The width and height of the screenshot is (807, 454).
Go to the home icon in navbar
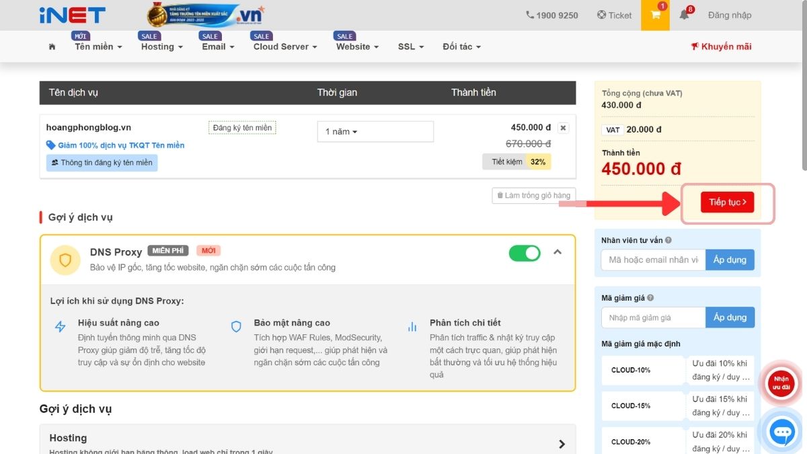click(x=52, y=47)
